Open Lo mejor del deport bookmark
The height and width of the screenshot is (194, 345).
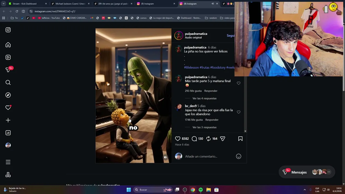pos(161,18)
